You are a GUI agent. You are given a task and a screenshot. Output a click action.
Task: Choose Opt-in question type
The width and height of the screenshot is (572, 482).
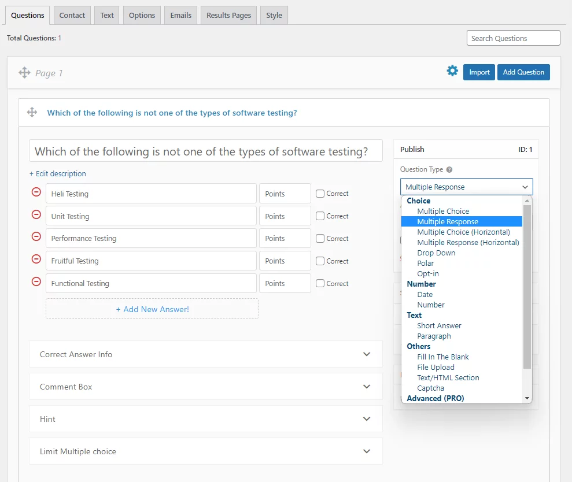click(x=462, y=273)
